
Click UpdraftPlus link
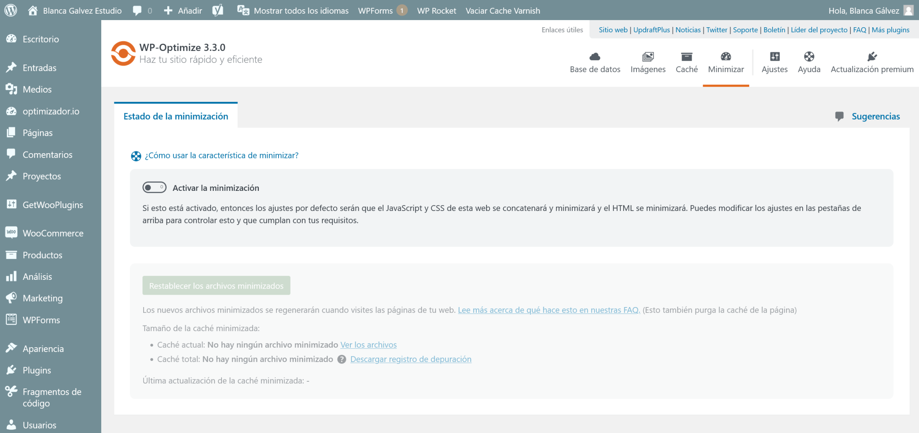pyautogui.click(x=651, y=30)
